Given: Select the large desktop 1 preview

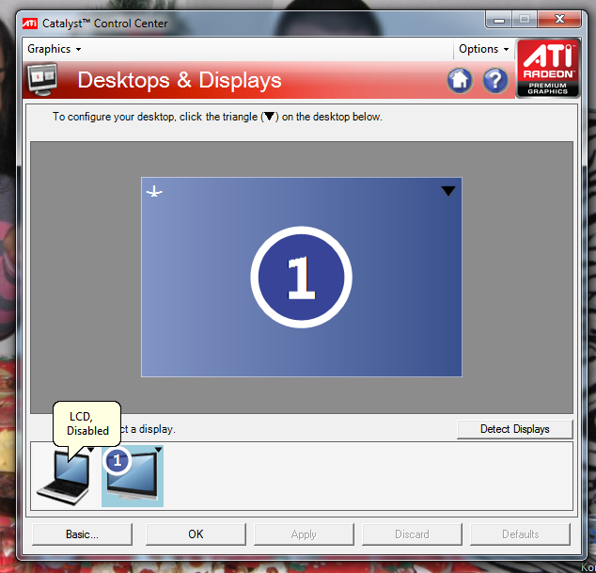Looking at the screenshot, I should (301, 310).
